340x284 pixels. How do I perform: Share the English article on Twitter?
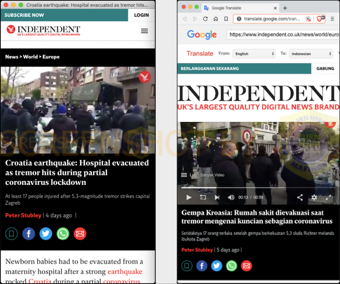(x=46, y=233)
